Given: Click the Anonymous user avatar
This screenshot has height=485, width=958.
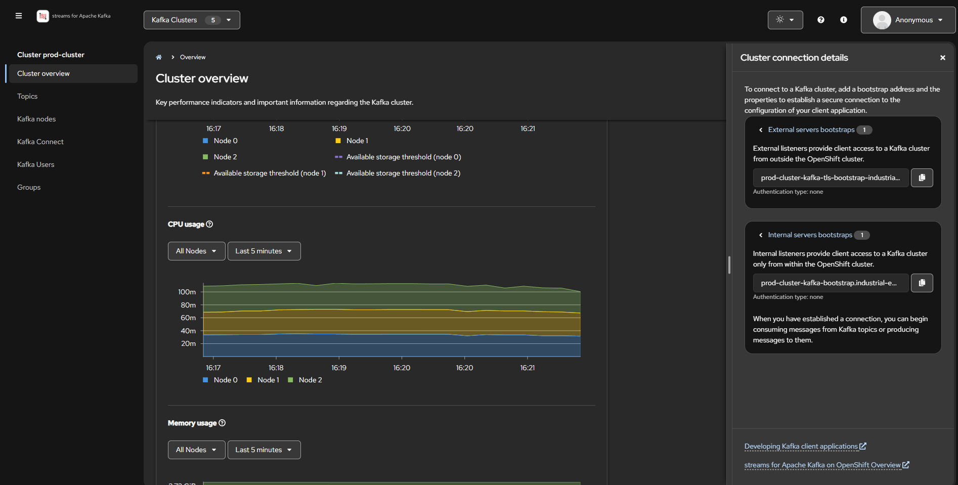Looking at the screenshot, I should 882,20.
